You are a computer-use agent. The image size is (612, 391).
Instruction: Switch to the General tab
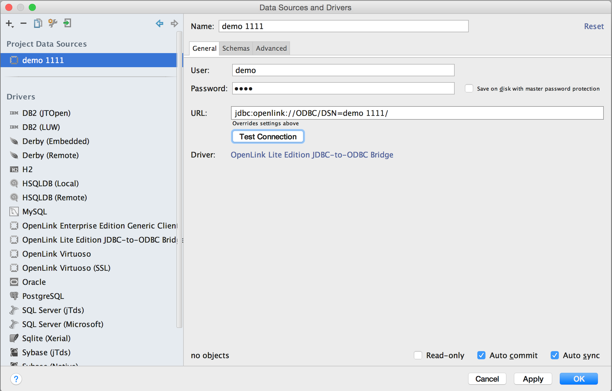click(204, 48)
